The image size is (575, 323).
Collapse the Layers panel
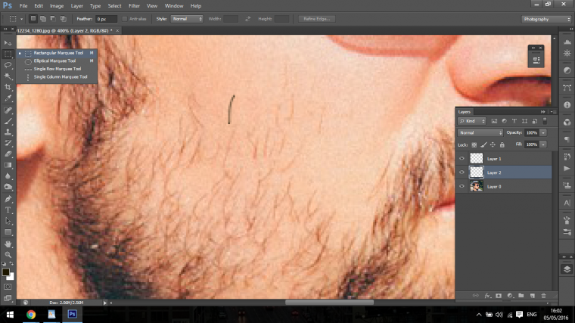[x=543, y=112]
